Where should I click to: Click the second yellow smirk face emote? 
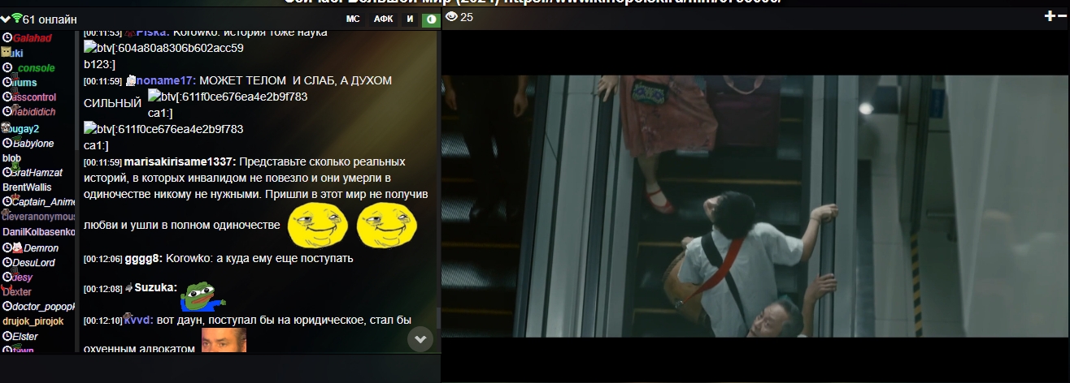[387, 226]
